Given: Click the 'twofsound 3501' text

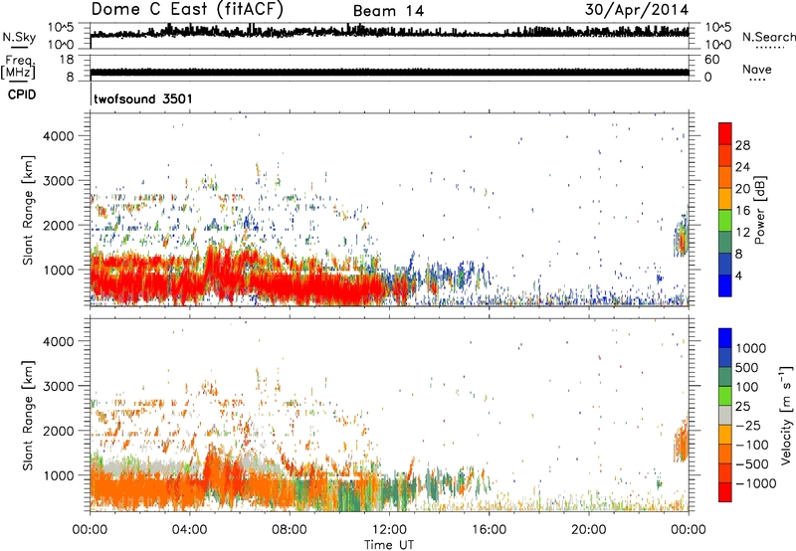Looking at the screenshot, I should coord(143,98).
